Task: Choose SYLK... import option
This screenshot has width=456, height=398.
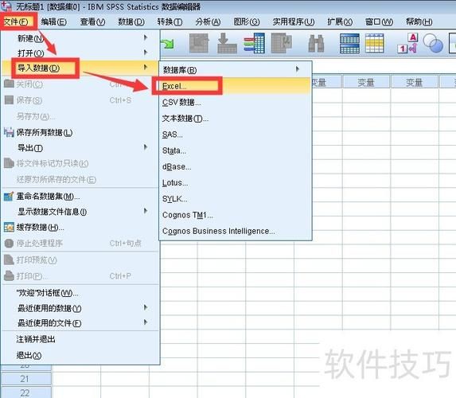Action: [236, 199]
